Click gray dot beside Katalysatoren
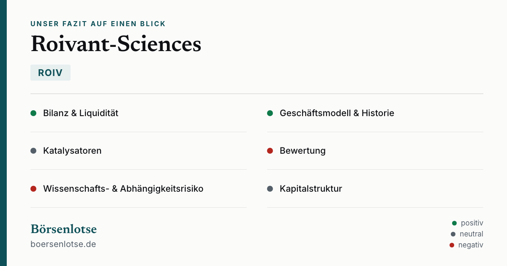Screen dimensions: 507x266 point(33,151)
